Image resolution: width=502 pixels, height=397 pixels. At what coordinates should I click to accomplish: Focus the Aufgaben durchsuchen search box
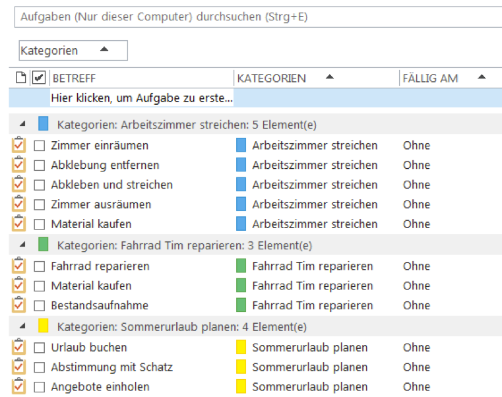pyautogui.click(x=258, y=17)
